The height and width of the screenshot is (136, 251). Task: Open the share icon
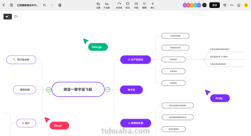click(225, 5)
